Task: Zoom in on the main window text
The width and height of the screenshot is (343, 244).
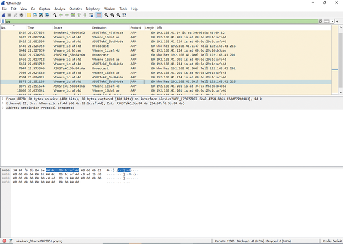Action: (106, 15)
